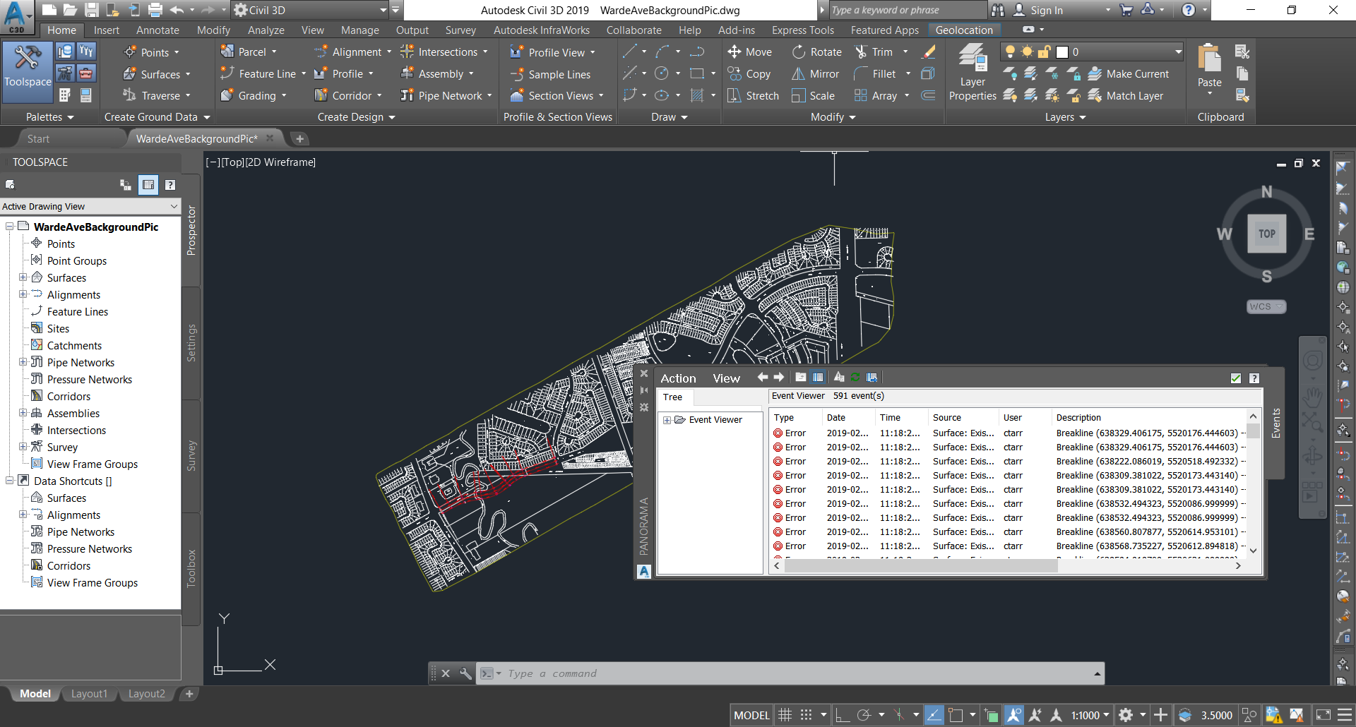Select the Rotate tool

(x=816, y=52)
